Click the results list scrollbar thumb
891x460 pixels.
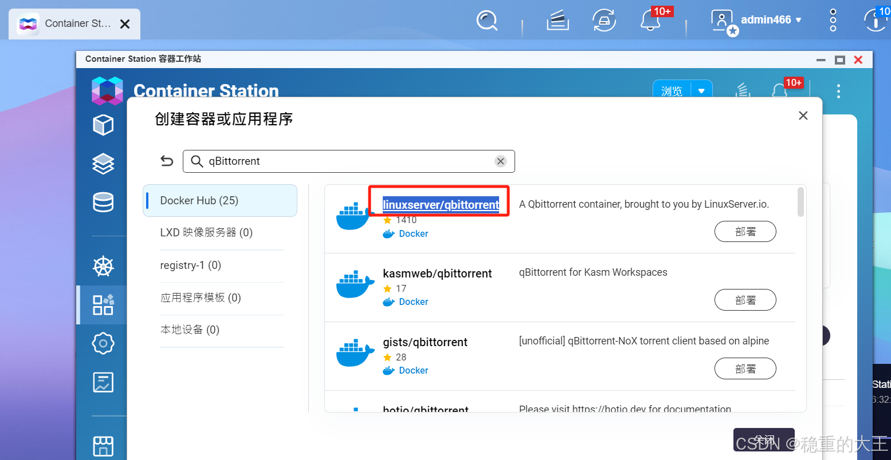[800, 202]
